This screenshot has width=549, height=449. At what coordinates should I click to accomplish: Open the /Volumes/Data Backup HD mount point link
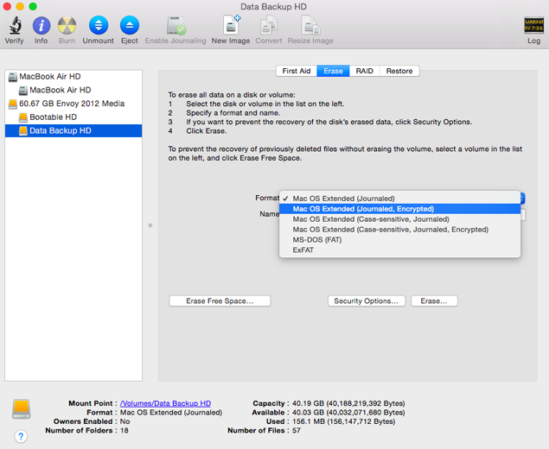point(166,403)
